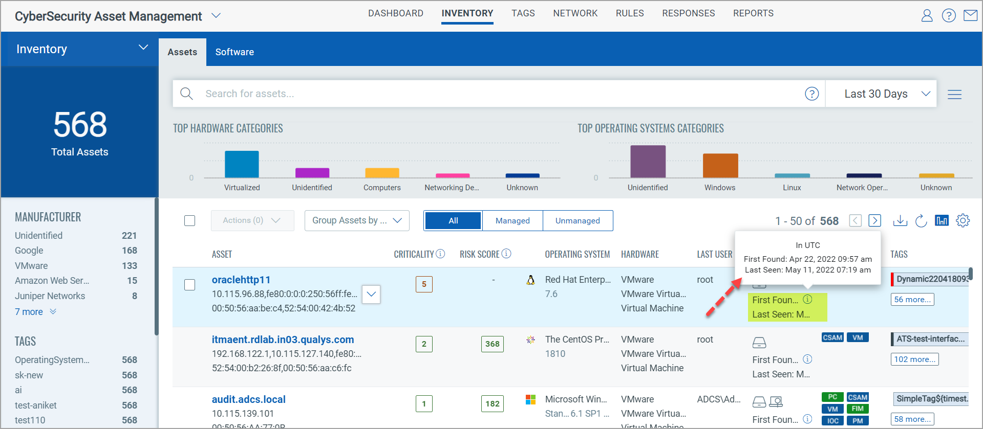Click info icon in itmaent row First Found
Screen dimensions: 983x429
pyautogui.click(x=807, y=359)
